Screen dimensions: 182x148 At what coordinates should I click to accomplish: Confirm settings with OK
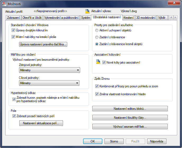tap(93, 141)
